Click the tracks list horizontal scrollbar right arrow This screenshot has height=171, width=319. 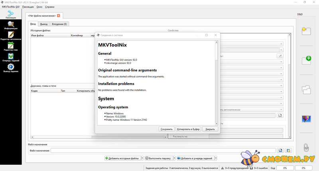(165, 137)
